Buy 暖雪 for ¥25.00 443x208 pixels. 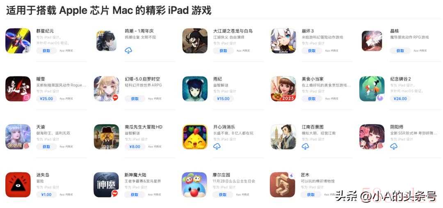click(46, 99)
